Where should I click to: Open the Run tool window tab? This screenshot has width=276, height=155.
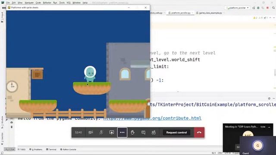point(9,149)
